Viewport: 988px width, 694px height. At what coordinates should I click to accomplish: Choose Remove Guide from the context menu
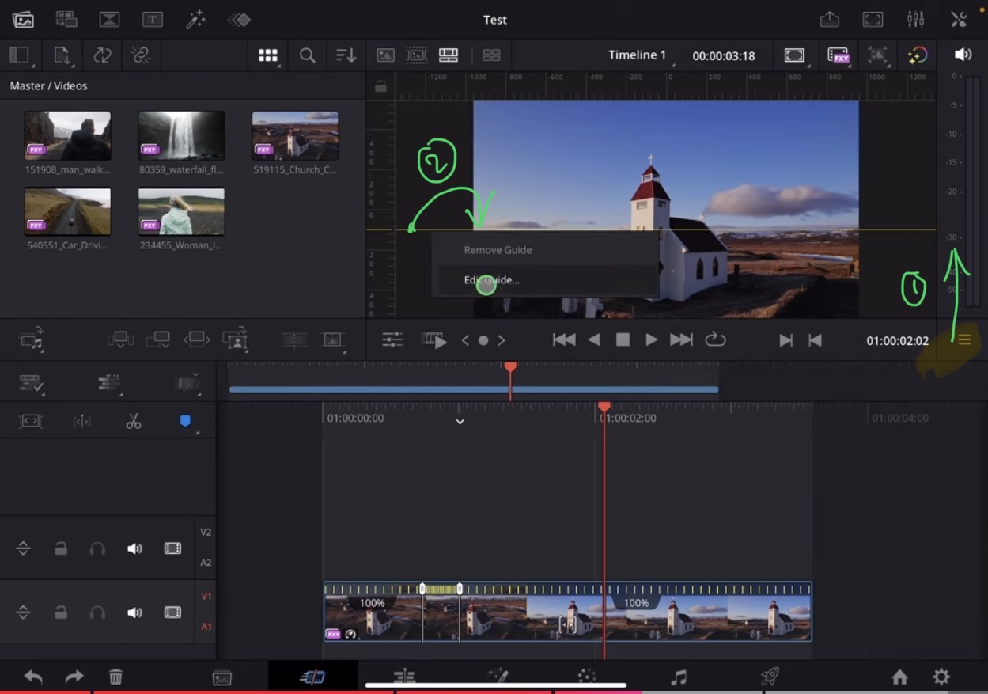click(x=497, y=249)
